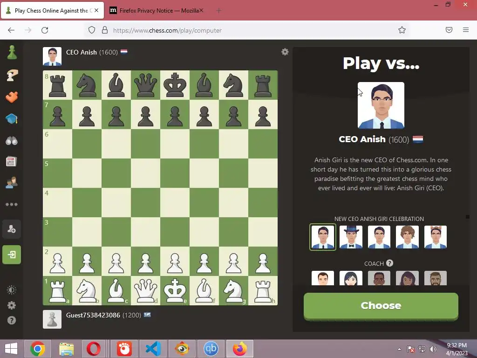The height and width of the screenshot is (358, 477).
Task: Close the Play Chess Online tab
Action: click(96, 10)
